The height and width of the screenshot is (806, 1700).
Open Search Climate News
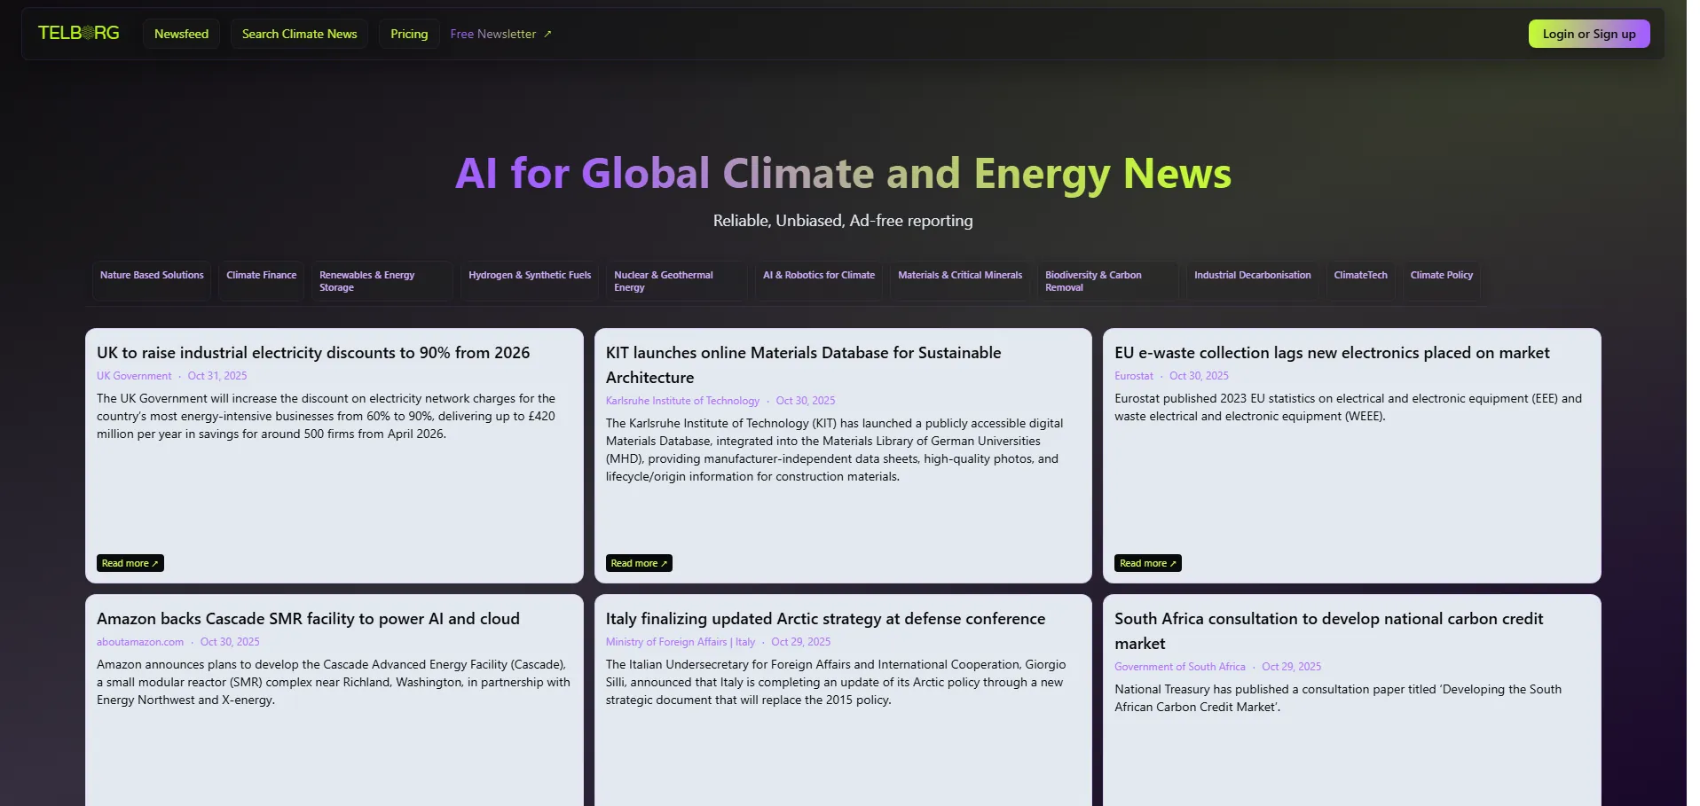tap(299, 34)
